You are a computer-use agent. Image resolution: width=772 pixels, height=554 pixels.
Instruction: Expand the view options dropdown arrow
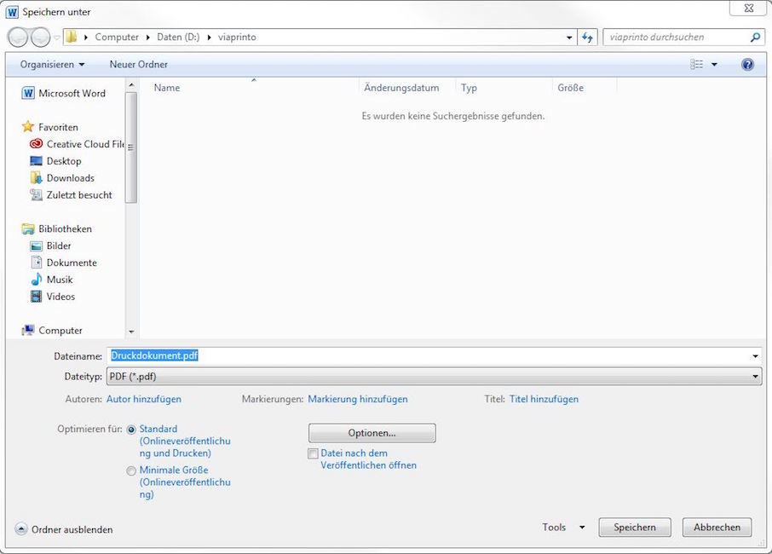[714, 65]
